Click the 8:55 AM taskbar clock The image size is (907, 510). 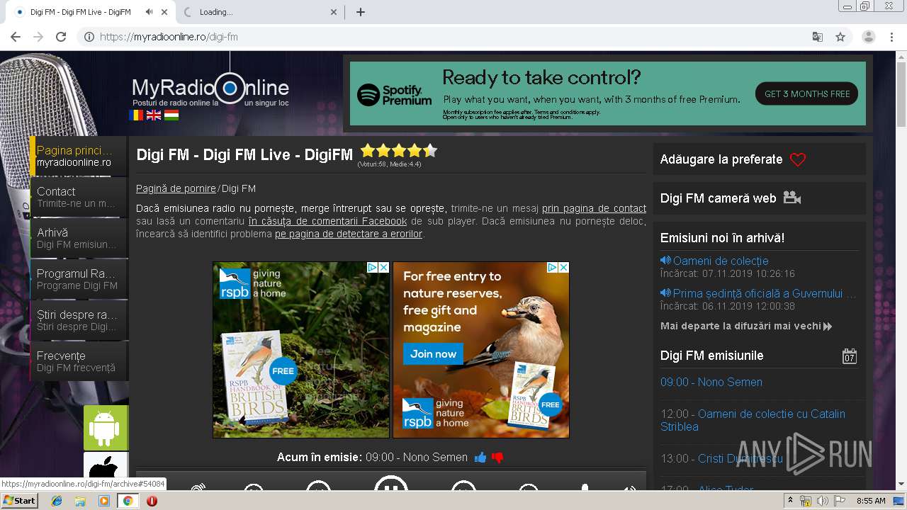tap(871, 501)
